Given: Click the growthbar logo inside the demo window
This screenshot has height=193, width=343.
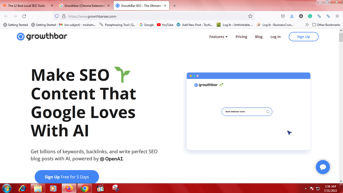Looking at the screenshot, I should coord(209,85).
